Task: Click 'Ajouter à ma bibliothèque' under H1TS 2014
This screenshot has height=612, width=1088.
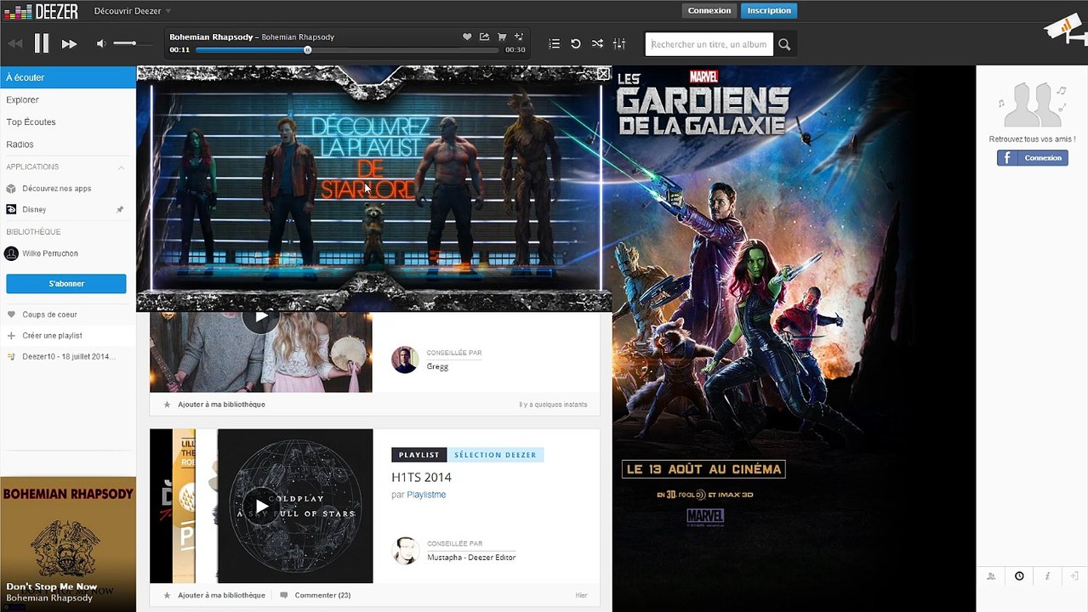Action: 221,595
